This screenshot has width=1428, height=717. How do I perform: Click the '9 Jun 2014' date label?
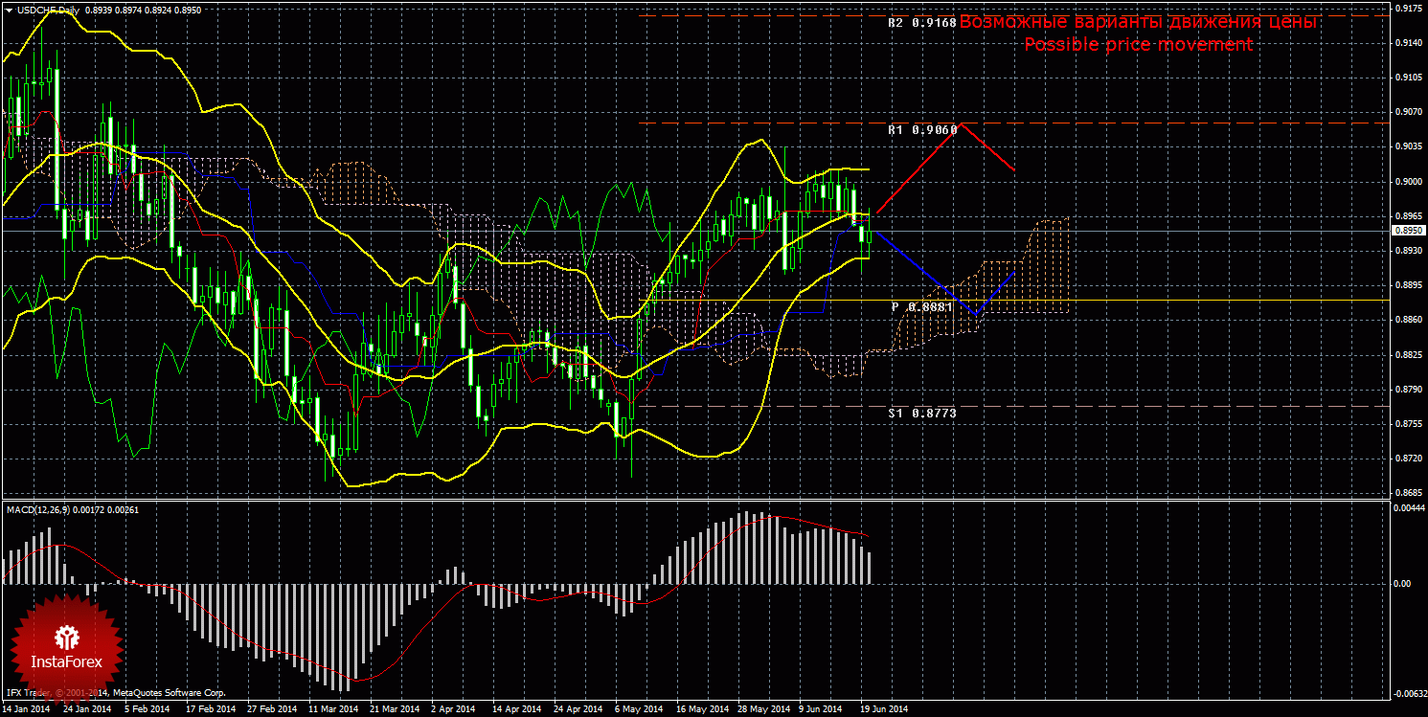tap(823, 709)
